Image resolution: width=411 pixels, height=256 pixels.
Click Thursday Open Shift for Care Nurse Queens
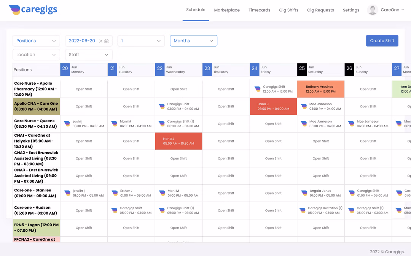point(226,124)
